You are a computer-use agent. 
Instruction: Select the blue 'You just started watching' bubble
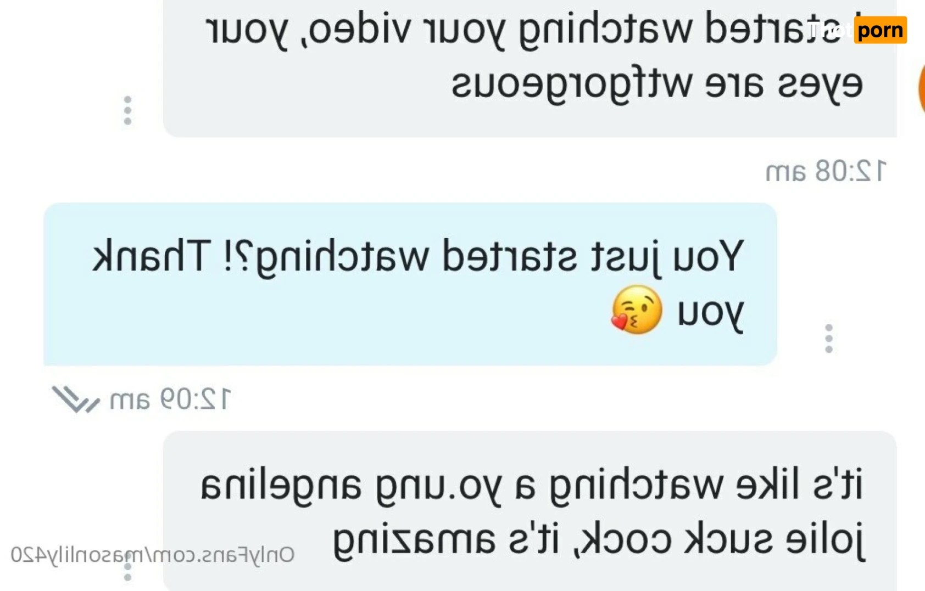click(x=410, y=284)
